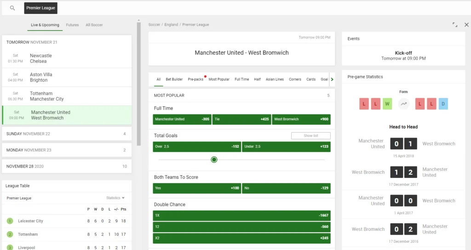This screenshot has width=471, height=250.
Task: Open Half tab
Action: [257, 79]
